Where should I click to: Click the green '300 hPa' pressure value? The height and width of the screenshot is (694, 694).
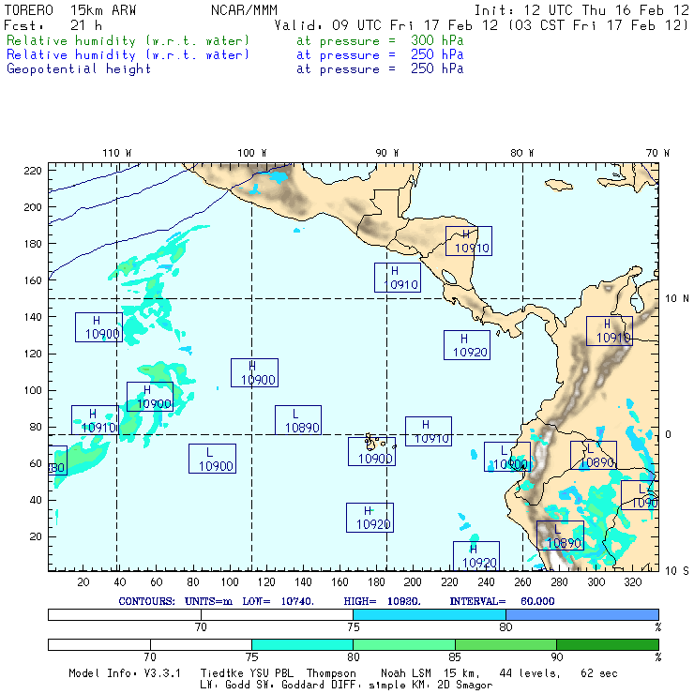(x=437, y=40)
